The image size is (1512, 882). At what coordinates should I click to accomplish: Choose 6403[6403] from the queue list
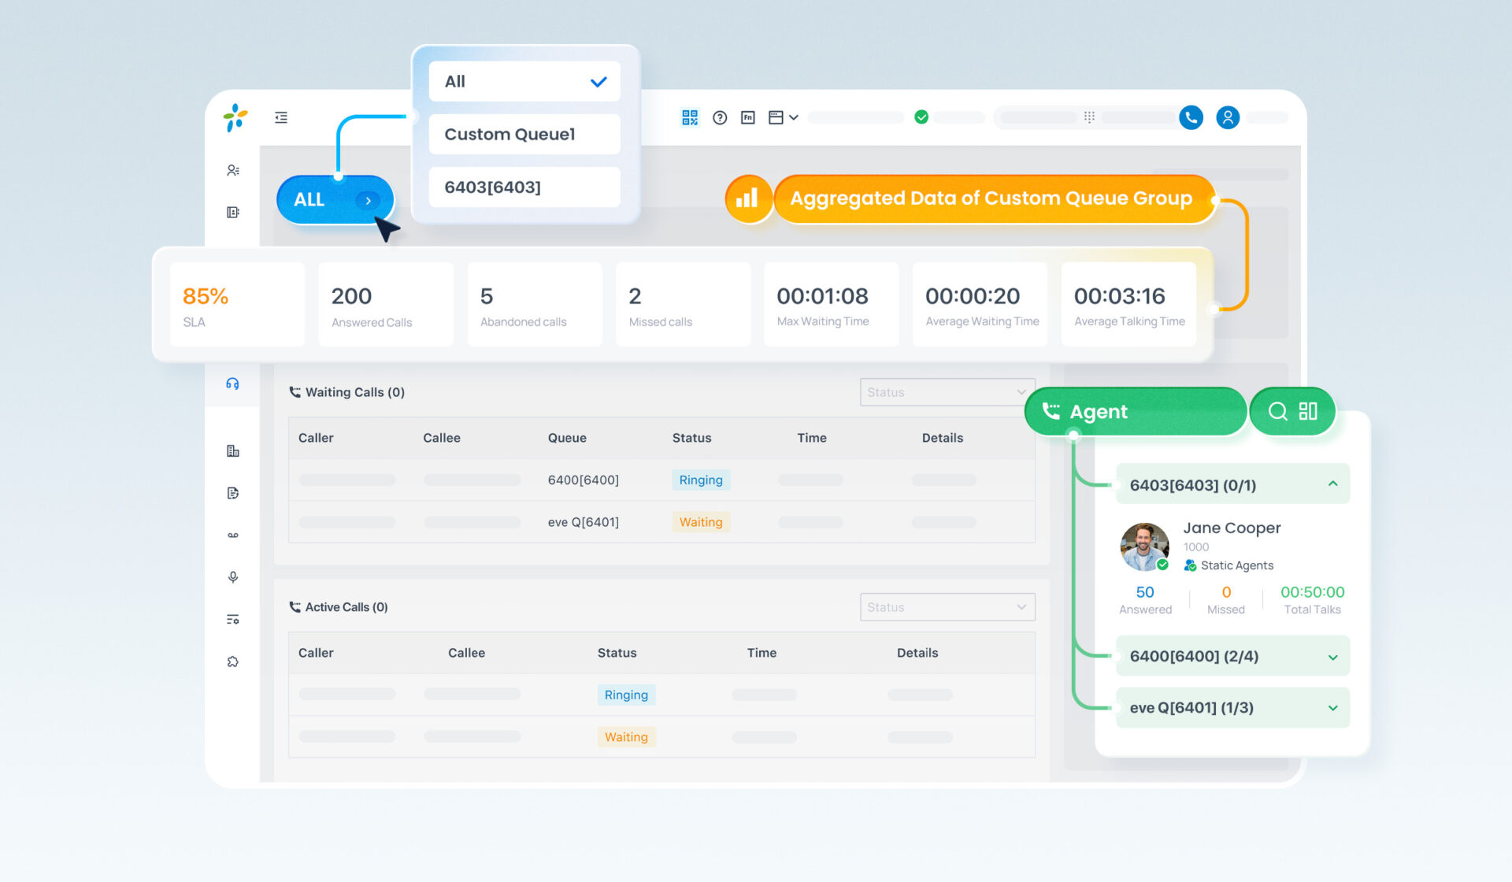[x=524, y=187]
